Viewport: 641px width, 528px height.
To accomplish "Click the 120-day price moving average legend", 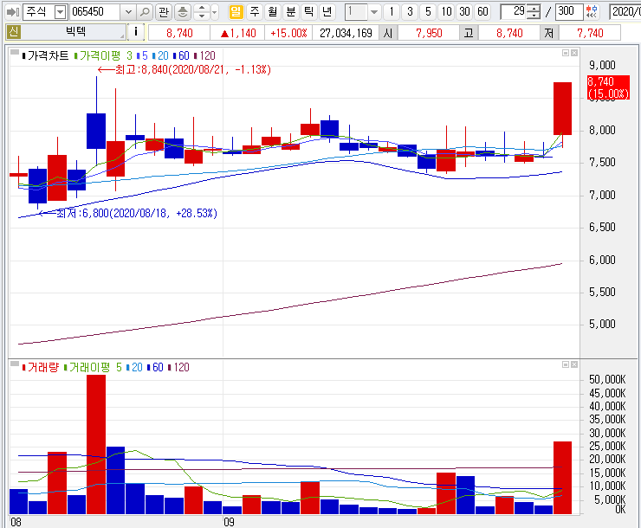I will [204, 55].
